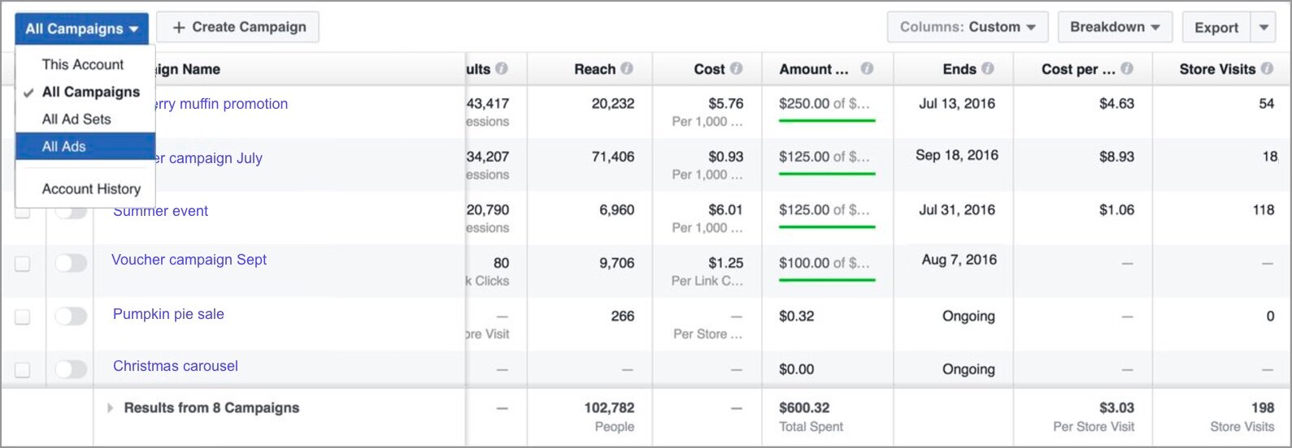Click the Create Campaign button
The height and width of the screenshot is (448, 1292).
[x=238, y=28]
